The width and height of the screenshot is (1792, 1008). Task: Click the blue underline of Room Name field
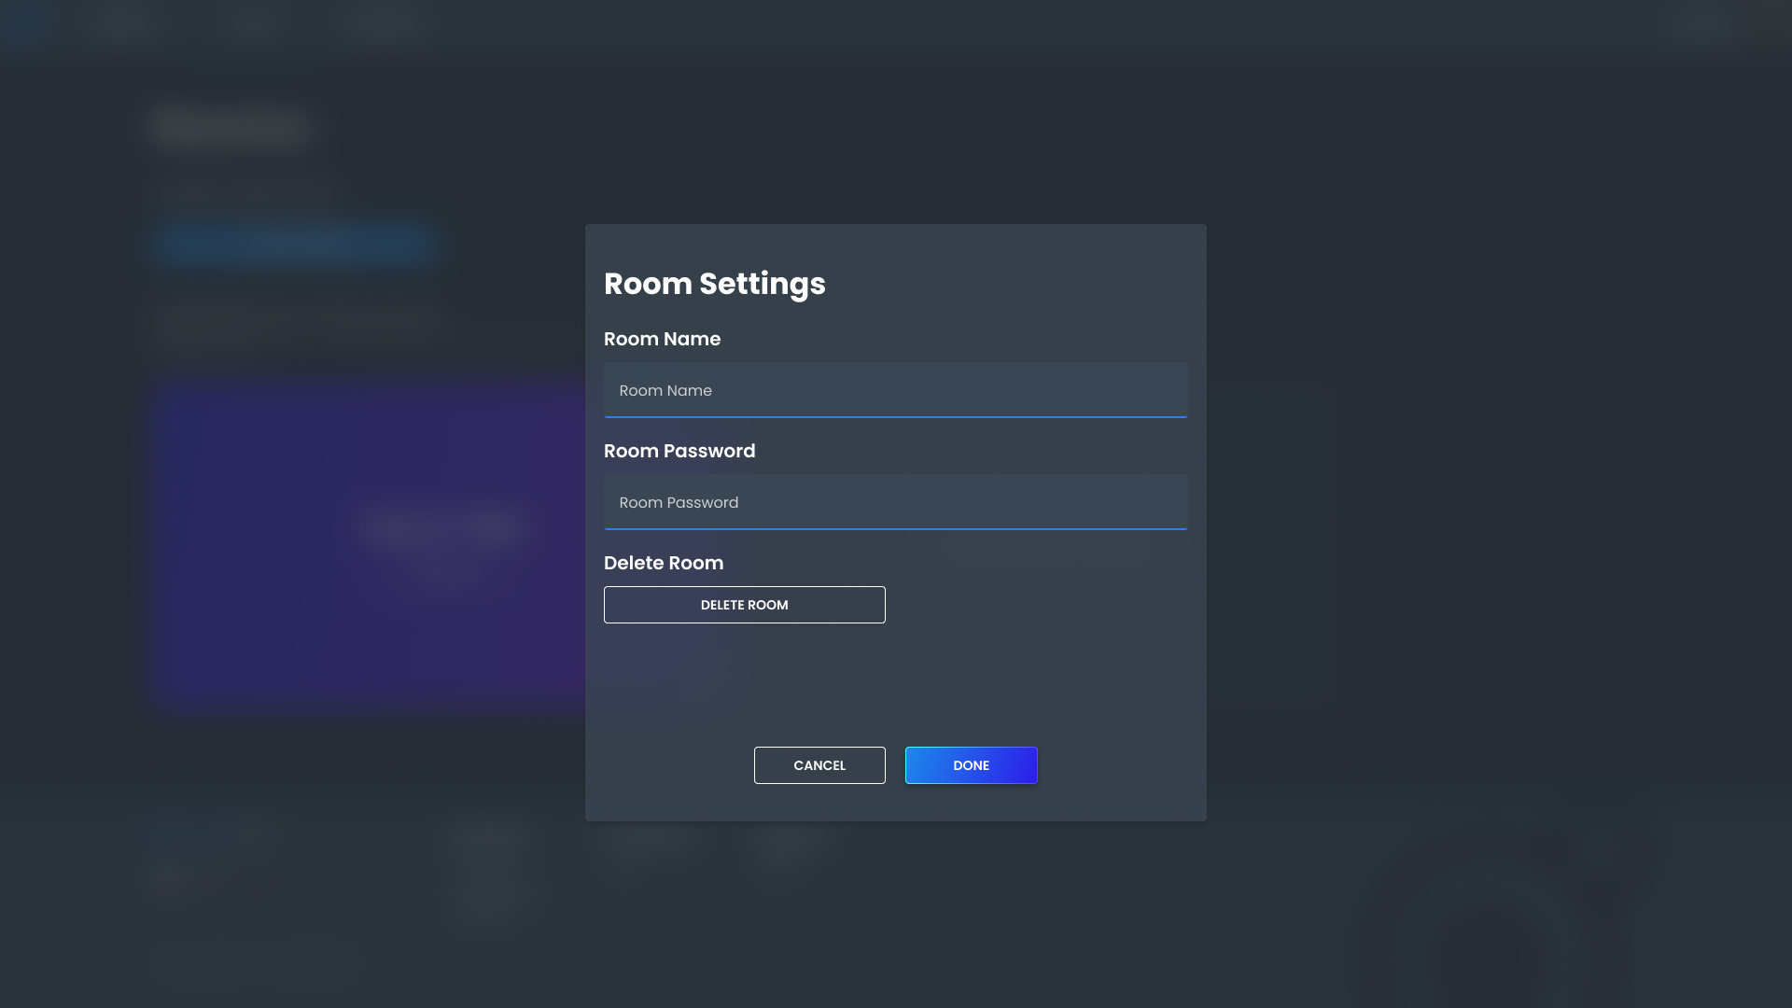pos(894,416)
